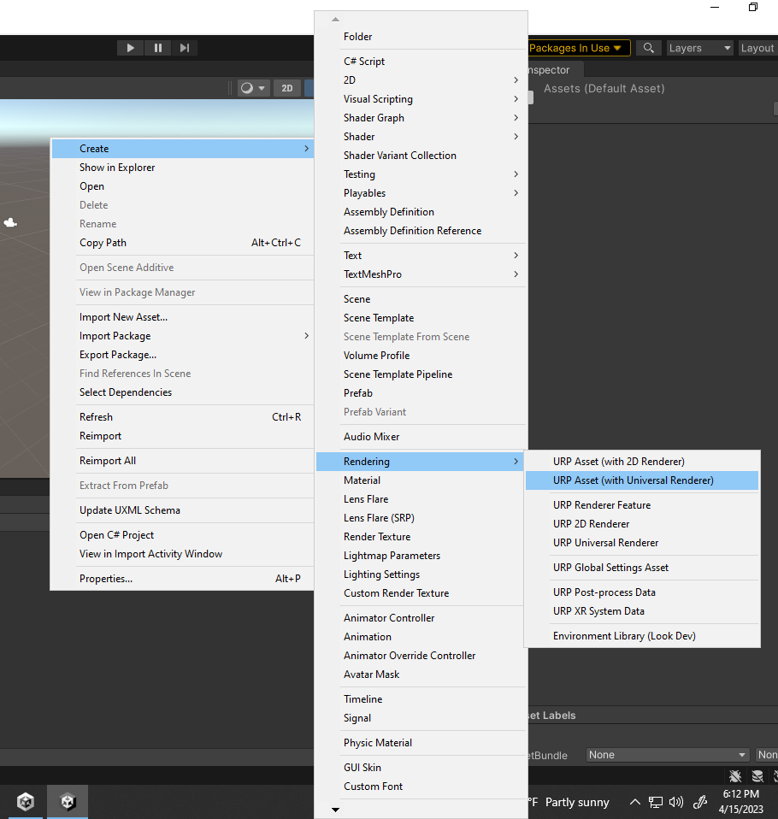Select Assembly Definition Reference item
The width and height of the screenshot is (778, 819).
tap(421, 230)
